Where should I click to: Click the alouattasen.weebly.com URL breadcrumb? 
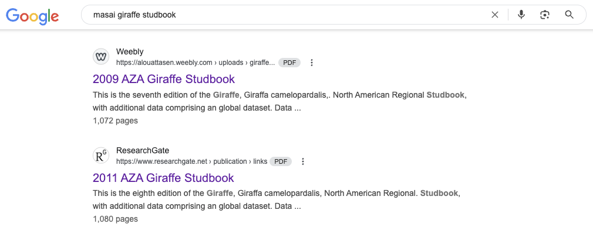196,63
